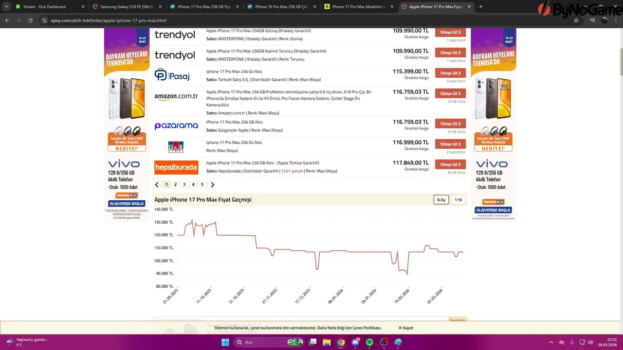The height and width of the screenshot is (350, 623).
Task: Switch to iPhone 17 Pro Max 256 GB Fiyat tab
Action: click(x=204, y=7)
